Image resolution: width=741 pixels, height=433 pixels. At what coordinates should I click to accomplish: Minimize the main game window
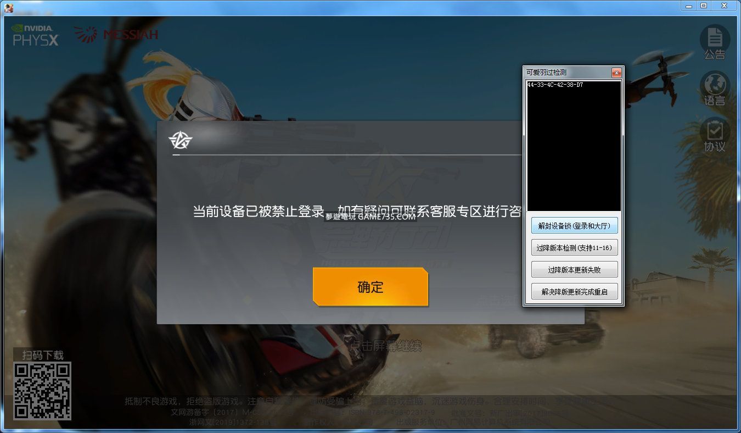coord(689,5)
